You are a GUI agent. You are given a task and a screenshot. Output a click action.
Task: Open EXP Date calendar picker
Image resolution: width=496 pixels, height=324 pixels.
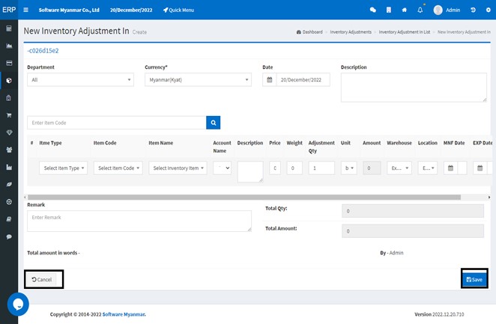[480, 168]
